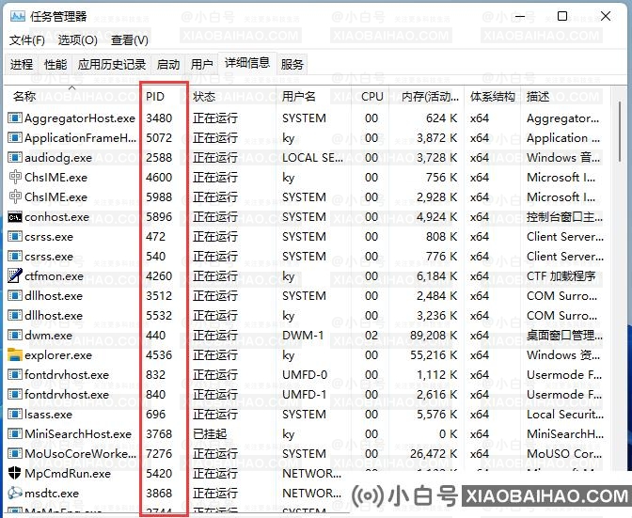Click the 控制台窗口主... description
This screenshot has width=632, height=518.
564,217
